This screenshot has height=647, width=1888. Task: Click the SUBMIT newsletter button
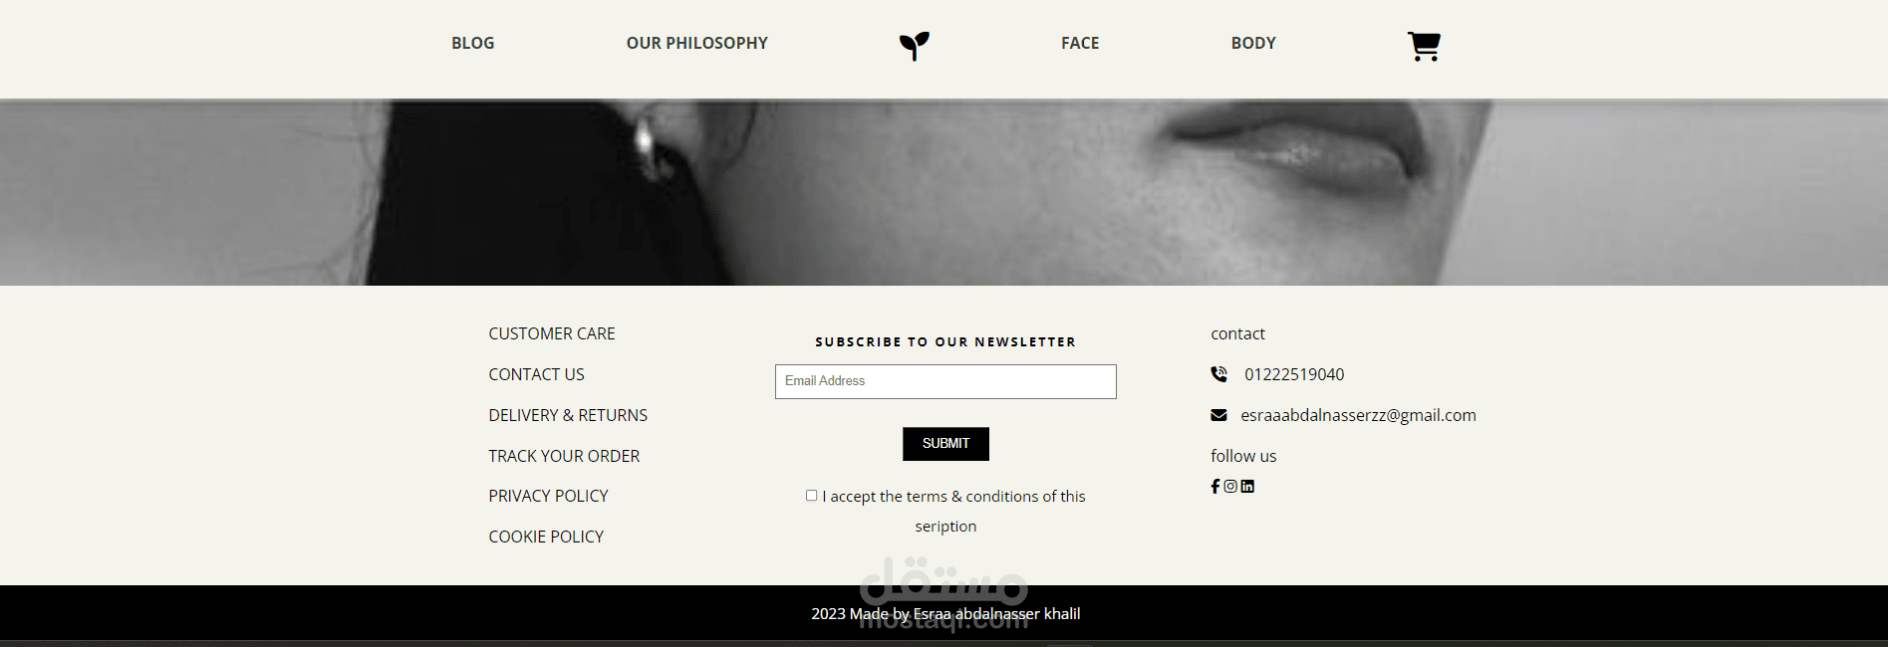tap(945, 444)
